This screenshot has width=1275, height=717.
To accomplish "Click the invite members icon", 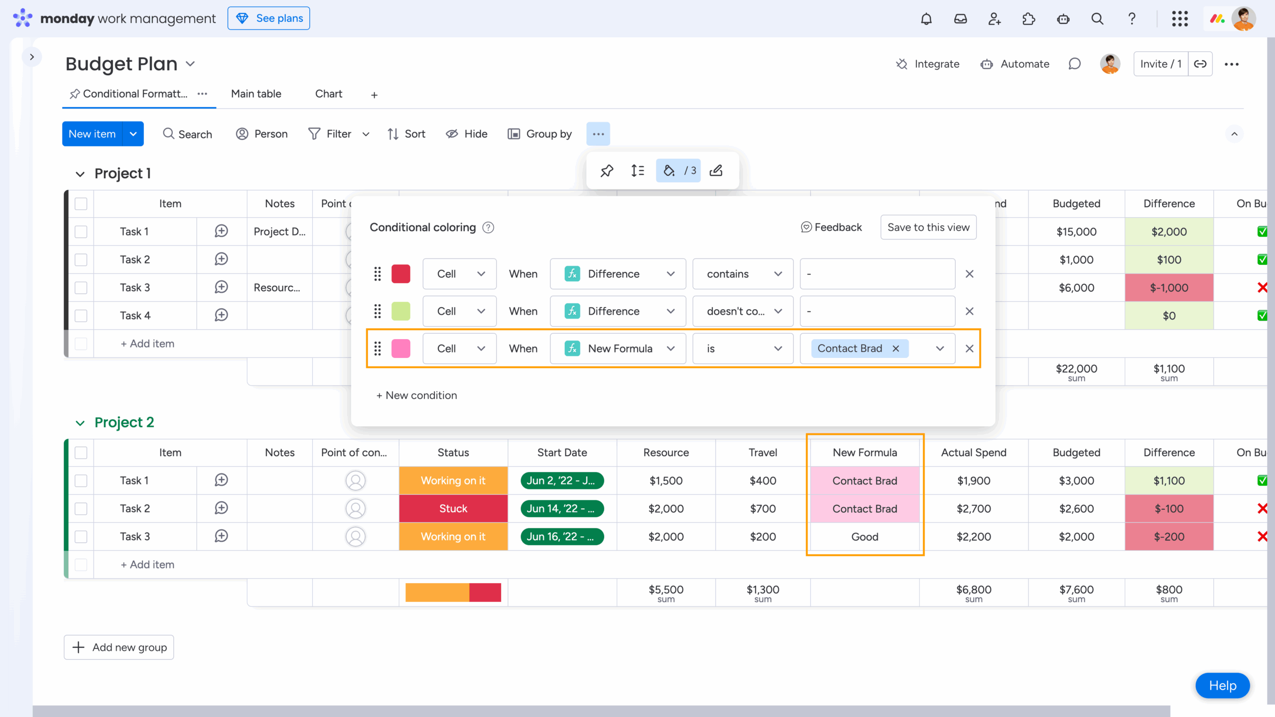I will [x=994, y=19].
